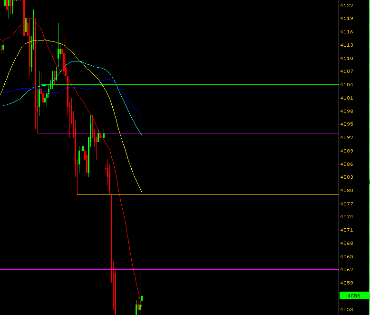Click the 4053 price axis label

(347, 309)
